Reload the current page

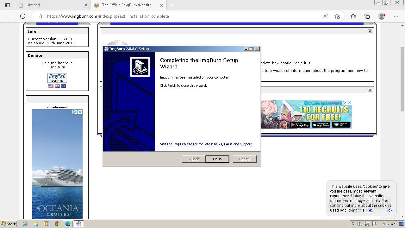tap(23, 16)
